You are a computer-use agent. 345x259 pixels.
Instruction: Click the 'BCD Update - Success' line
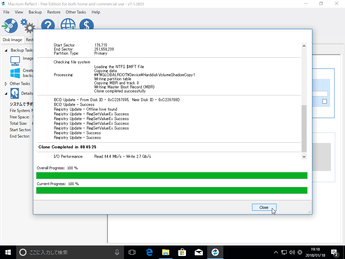click(x=74, y=105)
